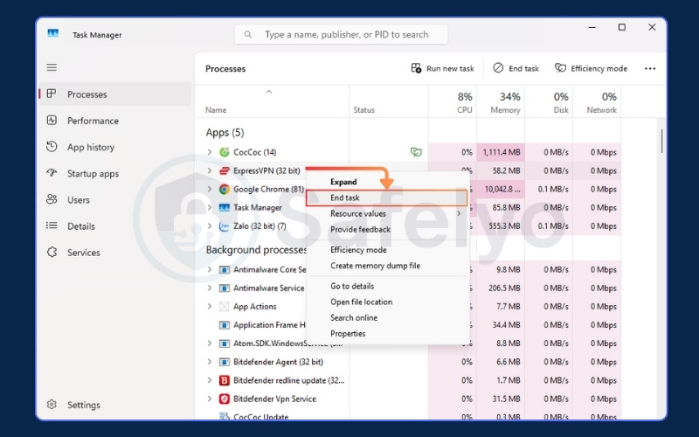This screenshot has width=699, height=437.
Task: Go to the App history page
Action: [x=91, y=147]
